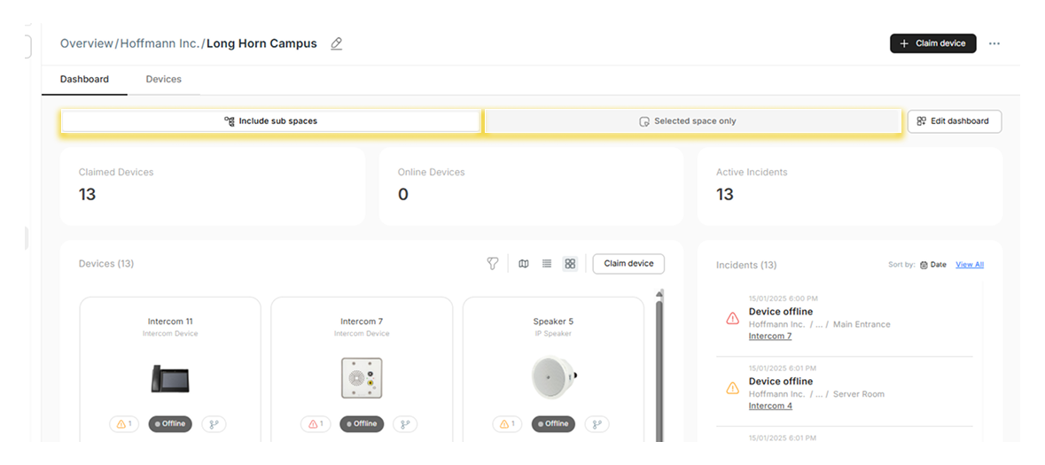This screenshot has height=465, width=1045.
Task: Click the Offline status on Speaker 5
Action: point(553,423)
